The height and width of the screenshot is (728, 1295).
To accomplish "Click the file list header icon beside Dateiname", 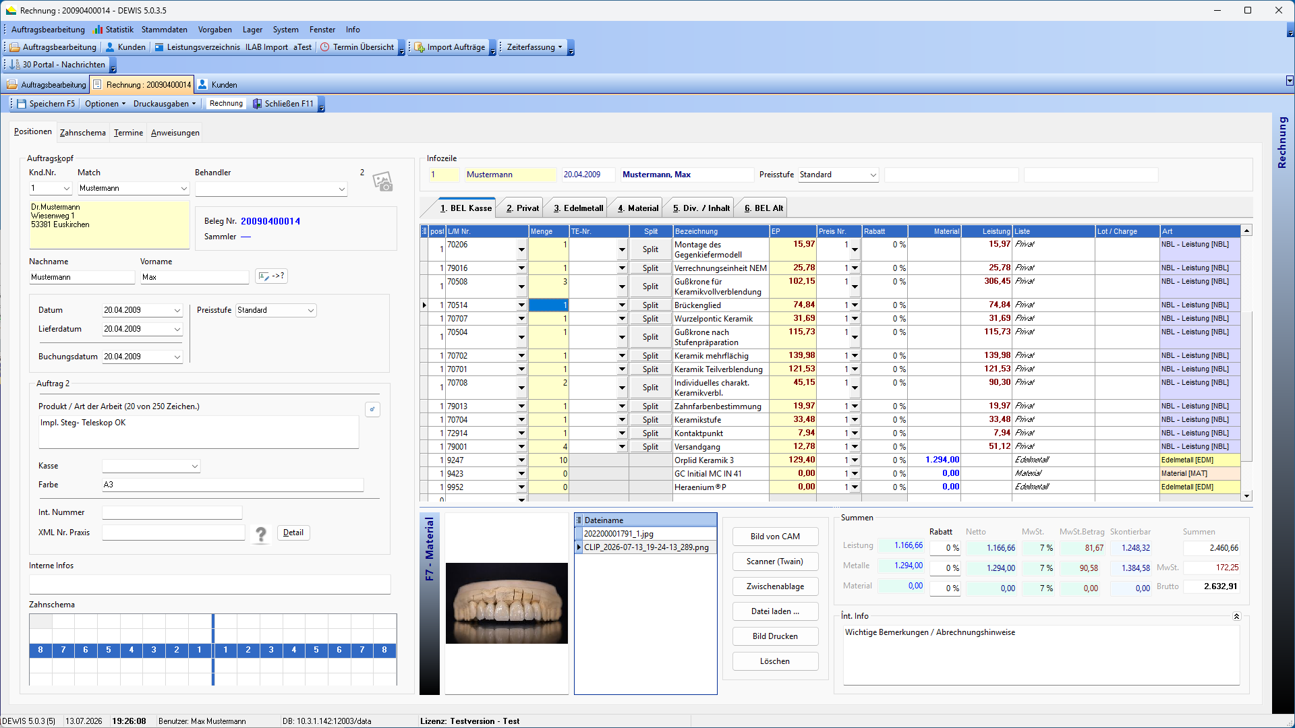I will click(578, 520).
